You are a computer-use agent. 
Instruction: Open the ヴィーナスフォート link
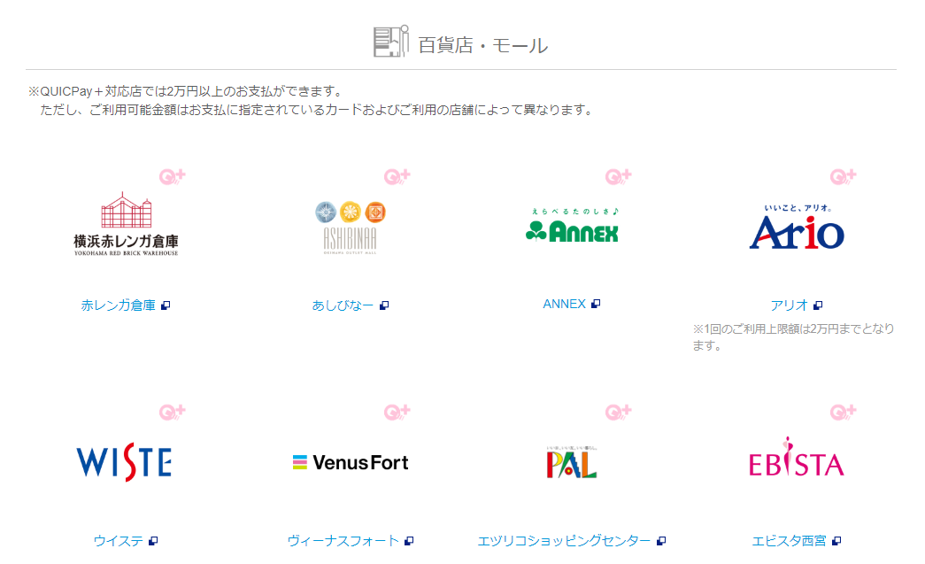pos(343,541)
